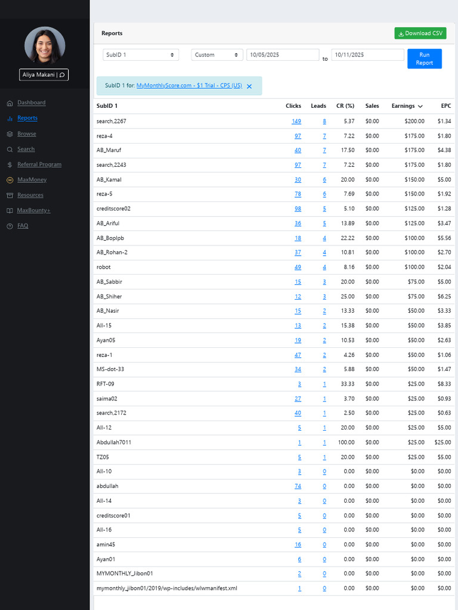Open leads count for AB_Maruf
The width and height of the screenshot is (458, 610).
tap(324, 151)
